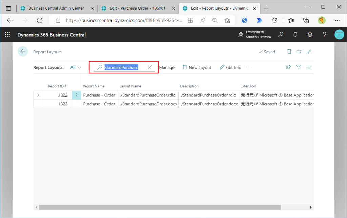Viewport: 347px width, 218px height.
Task: Click the Environment SandJPV21Preview icon
Action: (241, 35)
